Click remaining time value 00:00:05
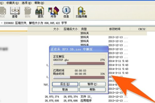155x103 pixels. (x=80, y=74)
